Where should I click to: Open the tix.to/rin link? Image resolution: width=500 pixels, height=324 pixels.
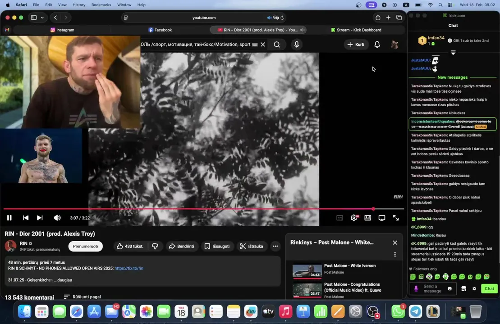click(129, 268)
